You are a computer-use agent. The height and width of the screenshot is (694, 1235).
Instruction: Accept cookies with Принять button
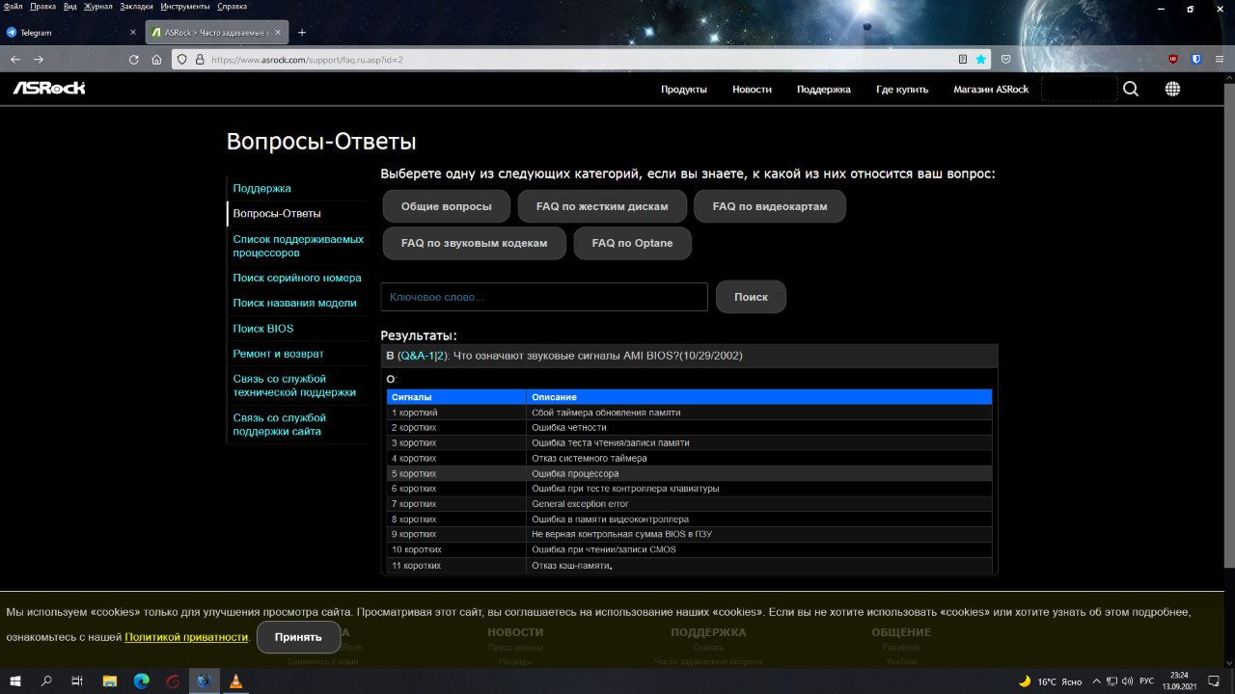click(x=298, y=637)
